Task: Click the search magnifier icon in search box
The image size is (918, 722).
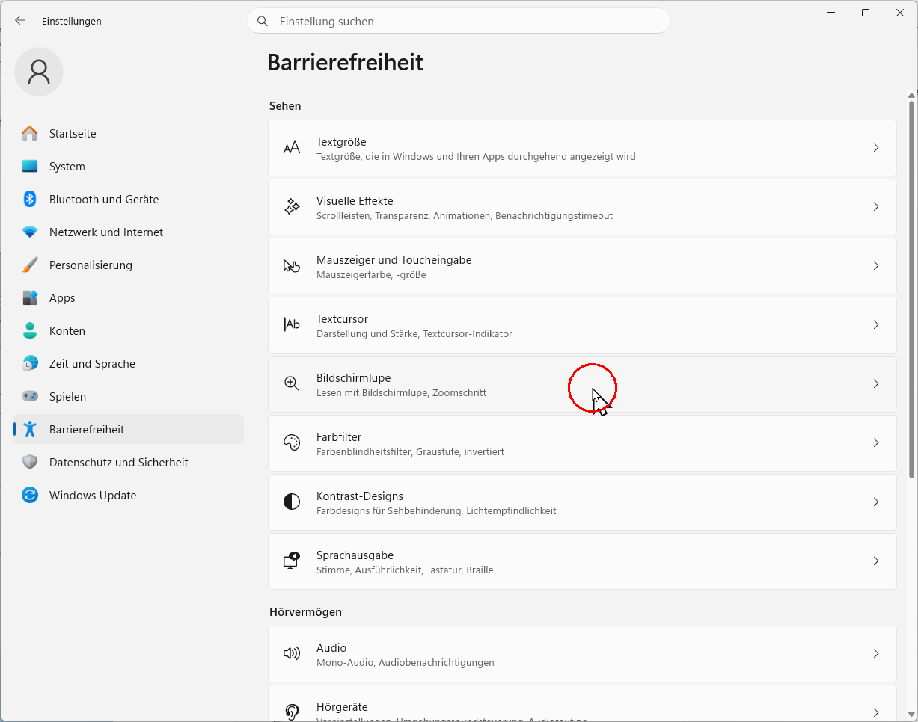Action: click(x=263, y=21)
